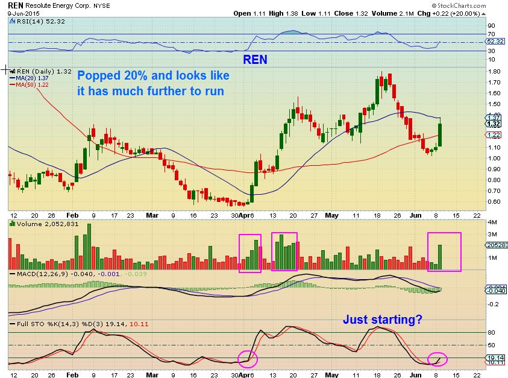Click the REN (Daily) 1.32 legend label
Image resolution: width=508 pixels, height=378 pixels.
[x=44, y=71]
